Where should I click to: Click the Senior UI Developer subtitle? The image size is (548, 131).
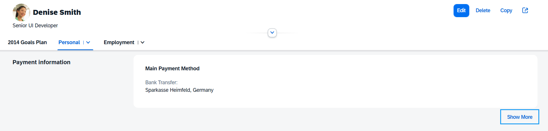(35, 26)
